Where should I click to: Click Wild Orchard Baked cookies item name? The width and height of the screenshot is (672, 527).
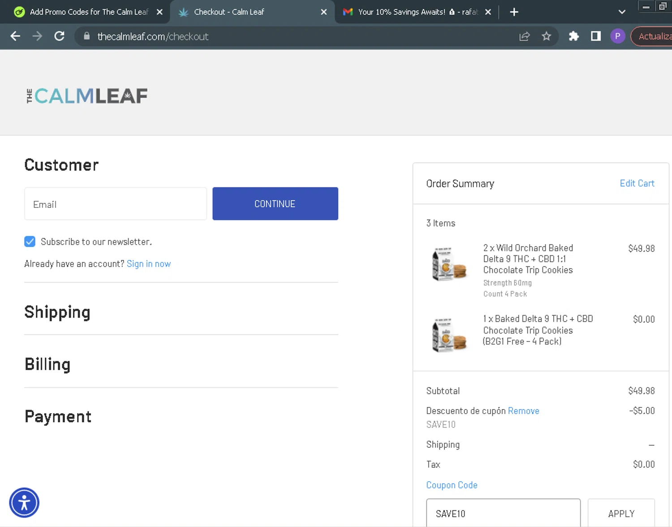coord(528,259)
